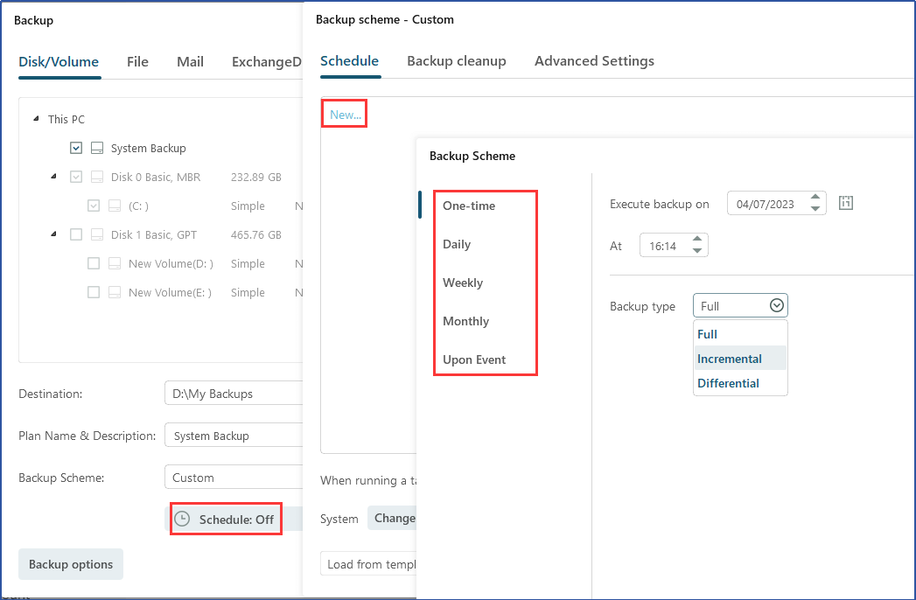This screenshot has height=600, width=916.
Task: Increase the backup time with up arrow
Action: [x=697, y=240]
